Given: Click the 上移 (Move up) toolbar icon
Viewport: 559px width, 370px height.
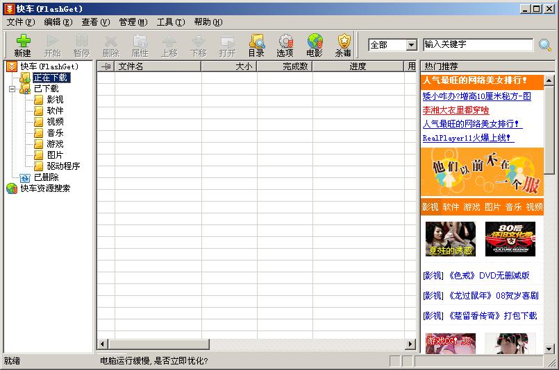Looking at the screenshot, I should pos(169,45).
